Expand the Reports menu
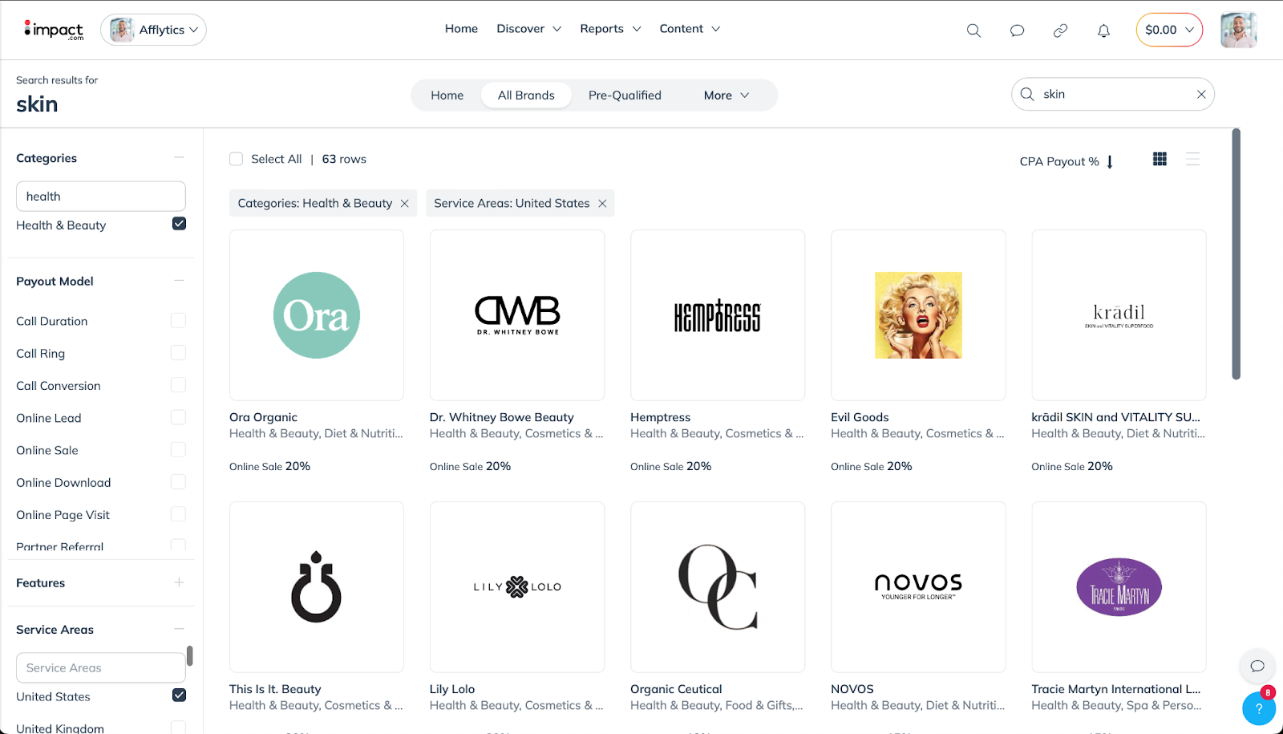Viewport: 1283px width, 734px height. coord(610,29)
